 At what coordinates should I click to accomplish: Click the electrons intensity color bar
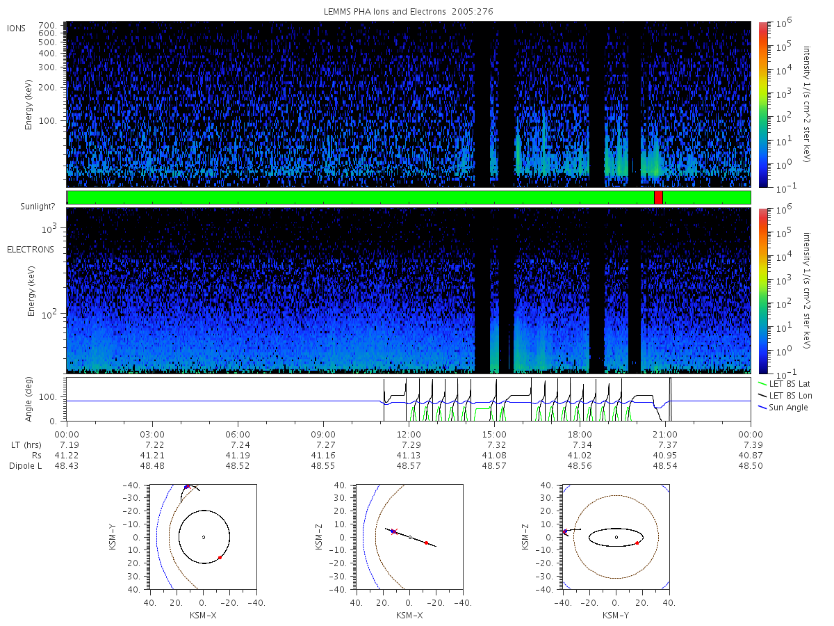763,290
